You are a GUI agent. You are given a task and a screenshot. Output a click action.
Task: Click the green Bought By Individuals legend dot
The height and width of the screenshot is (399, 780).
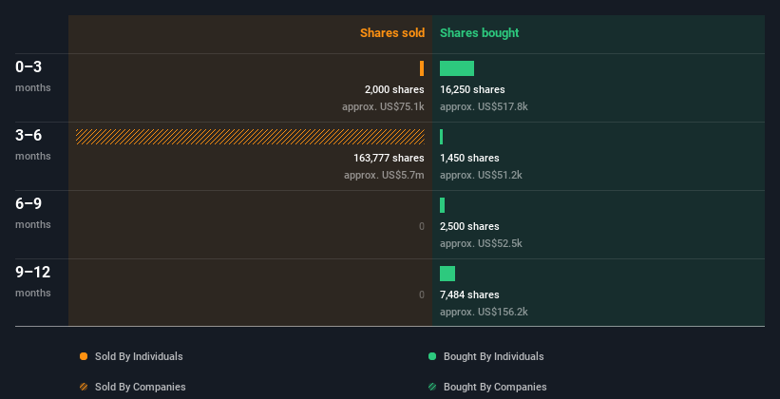(432, 356)
